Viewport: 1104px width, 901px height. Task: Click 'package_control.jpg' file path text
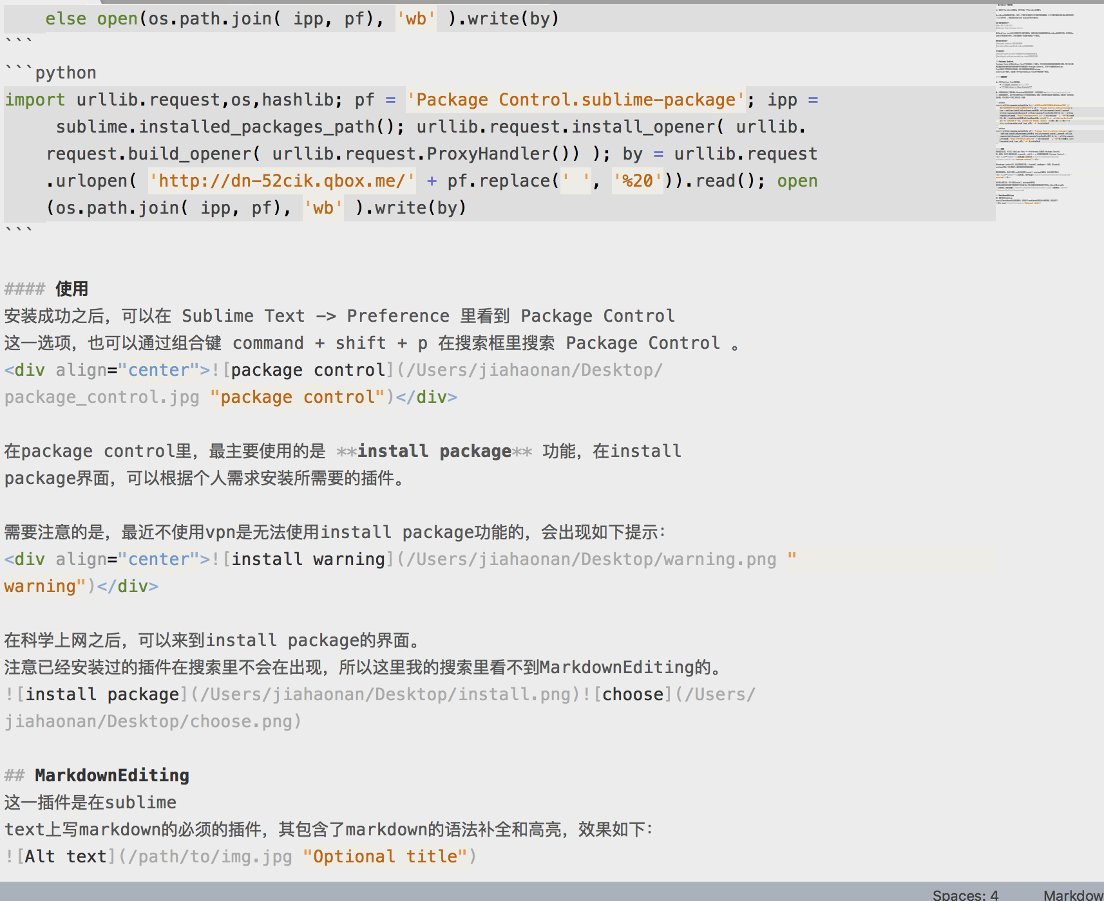[102, 397]
